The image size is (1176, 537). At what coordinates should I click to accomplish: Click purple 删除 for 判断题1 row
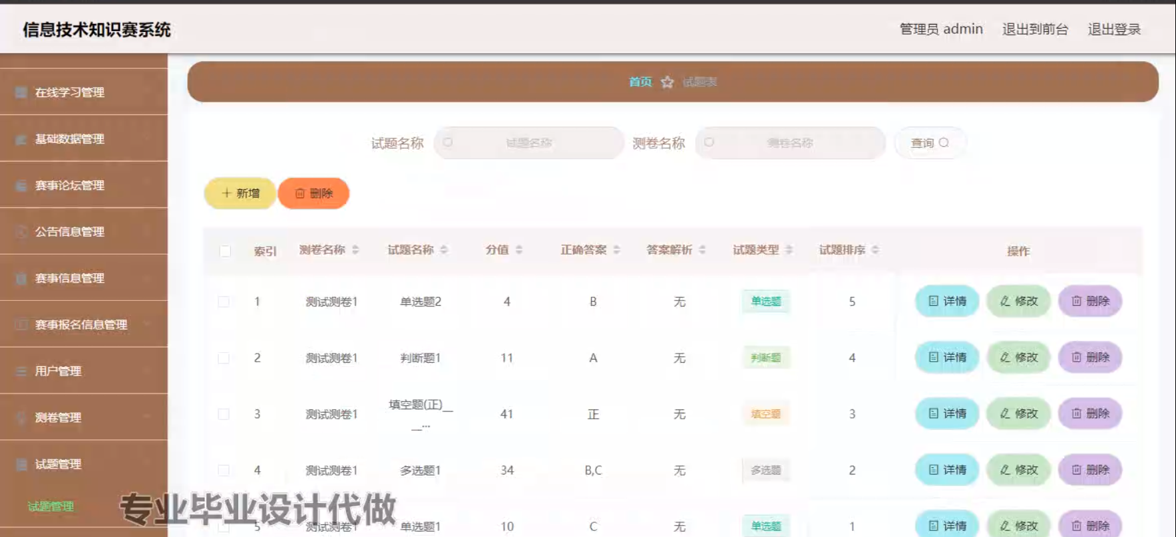[1090, 357]
